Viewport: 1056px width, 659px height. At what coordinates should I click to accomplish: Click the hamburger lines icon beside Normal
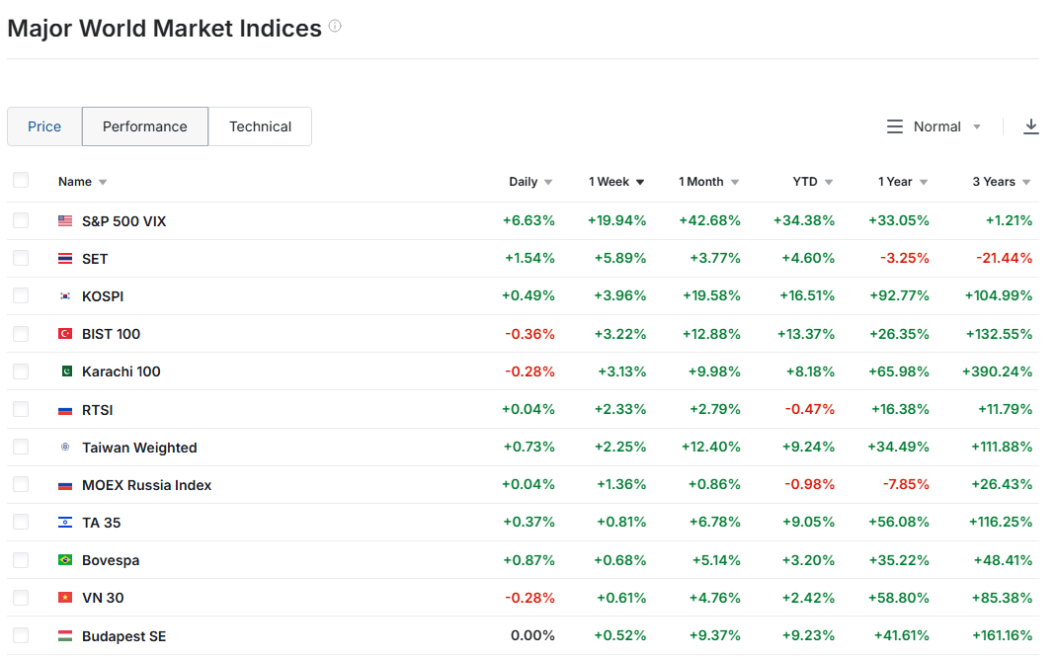pos(895,126)
